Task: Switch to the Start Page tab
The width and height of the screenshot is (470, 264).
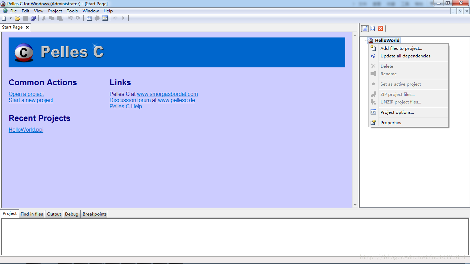Action: click(x=12, y=27)
